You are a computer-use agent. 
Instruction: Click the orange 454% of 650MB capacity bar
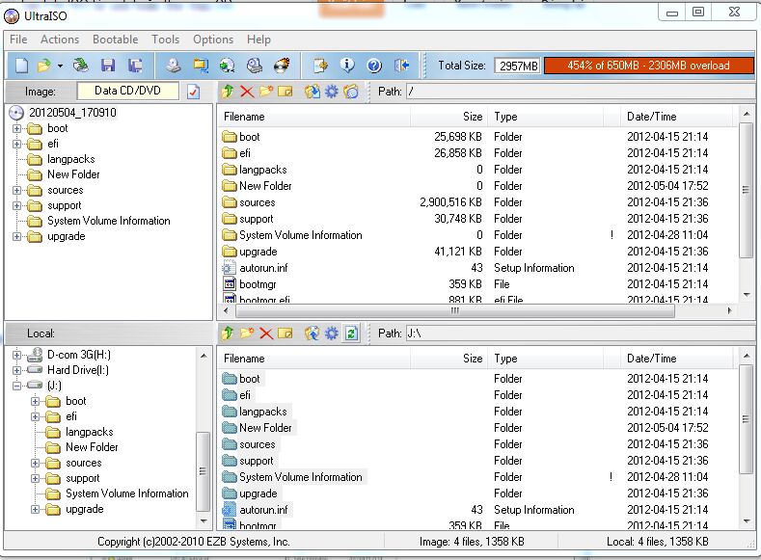[648, 66]
